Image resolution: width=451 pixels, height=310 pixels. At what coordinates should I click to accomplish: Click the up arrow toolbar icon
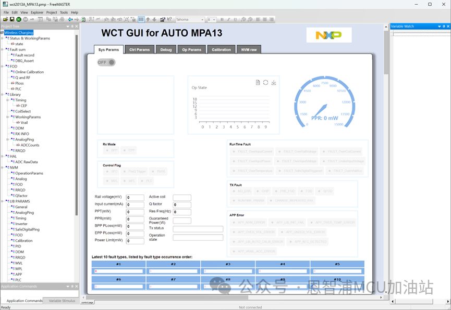(x=148, y=20)
